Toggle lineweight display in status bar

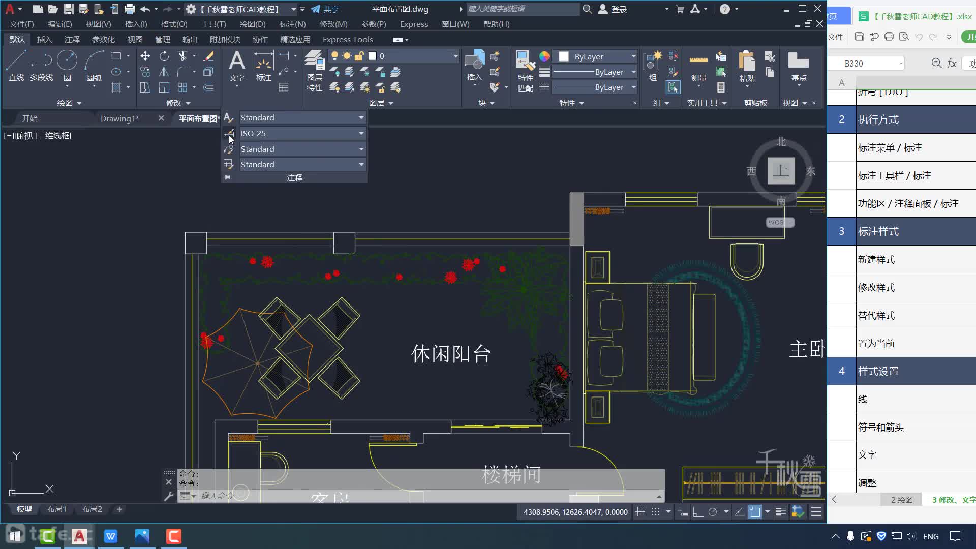[x=781, y=512]
